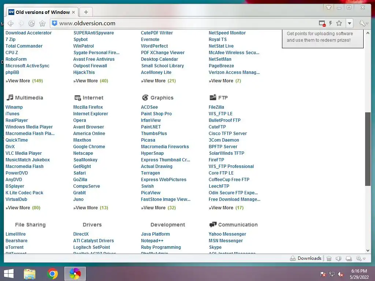The width and height of the screenshot is (375, 281).
Task: Open the File Sharing category heading
Action: pos(30,225)
